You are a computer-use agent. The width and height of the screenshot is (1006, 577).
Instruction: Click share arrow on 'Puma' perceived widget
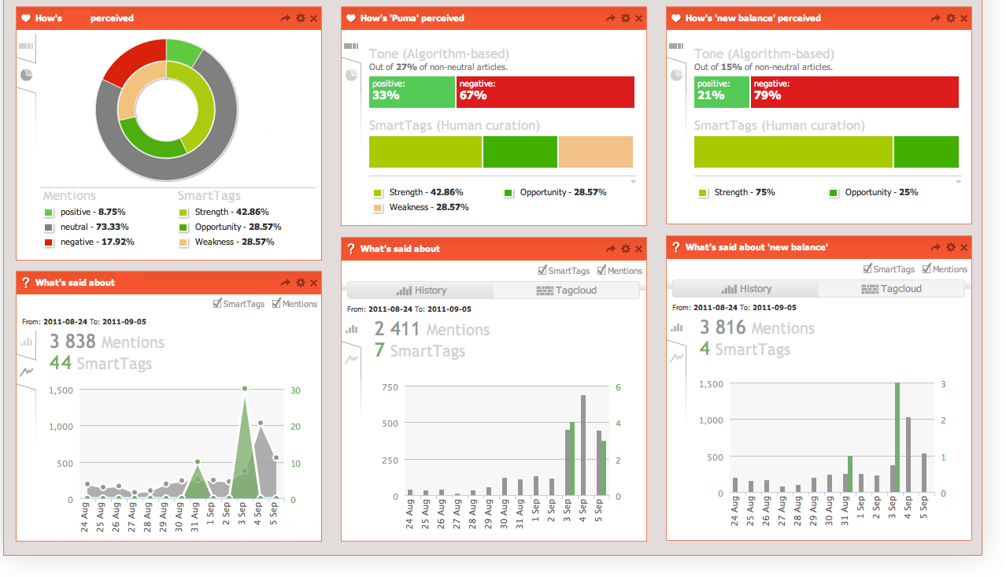[611, 18]
